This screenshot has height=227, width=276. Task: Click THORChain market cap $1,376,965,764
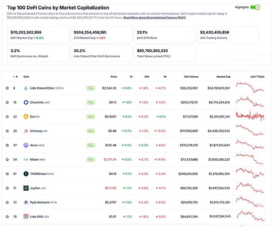219,174
